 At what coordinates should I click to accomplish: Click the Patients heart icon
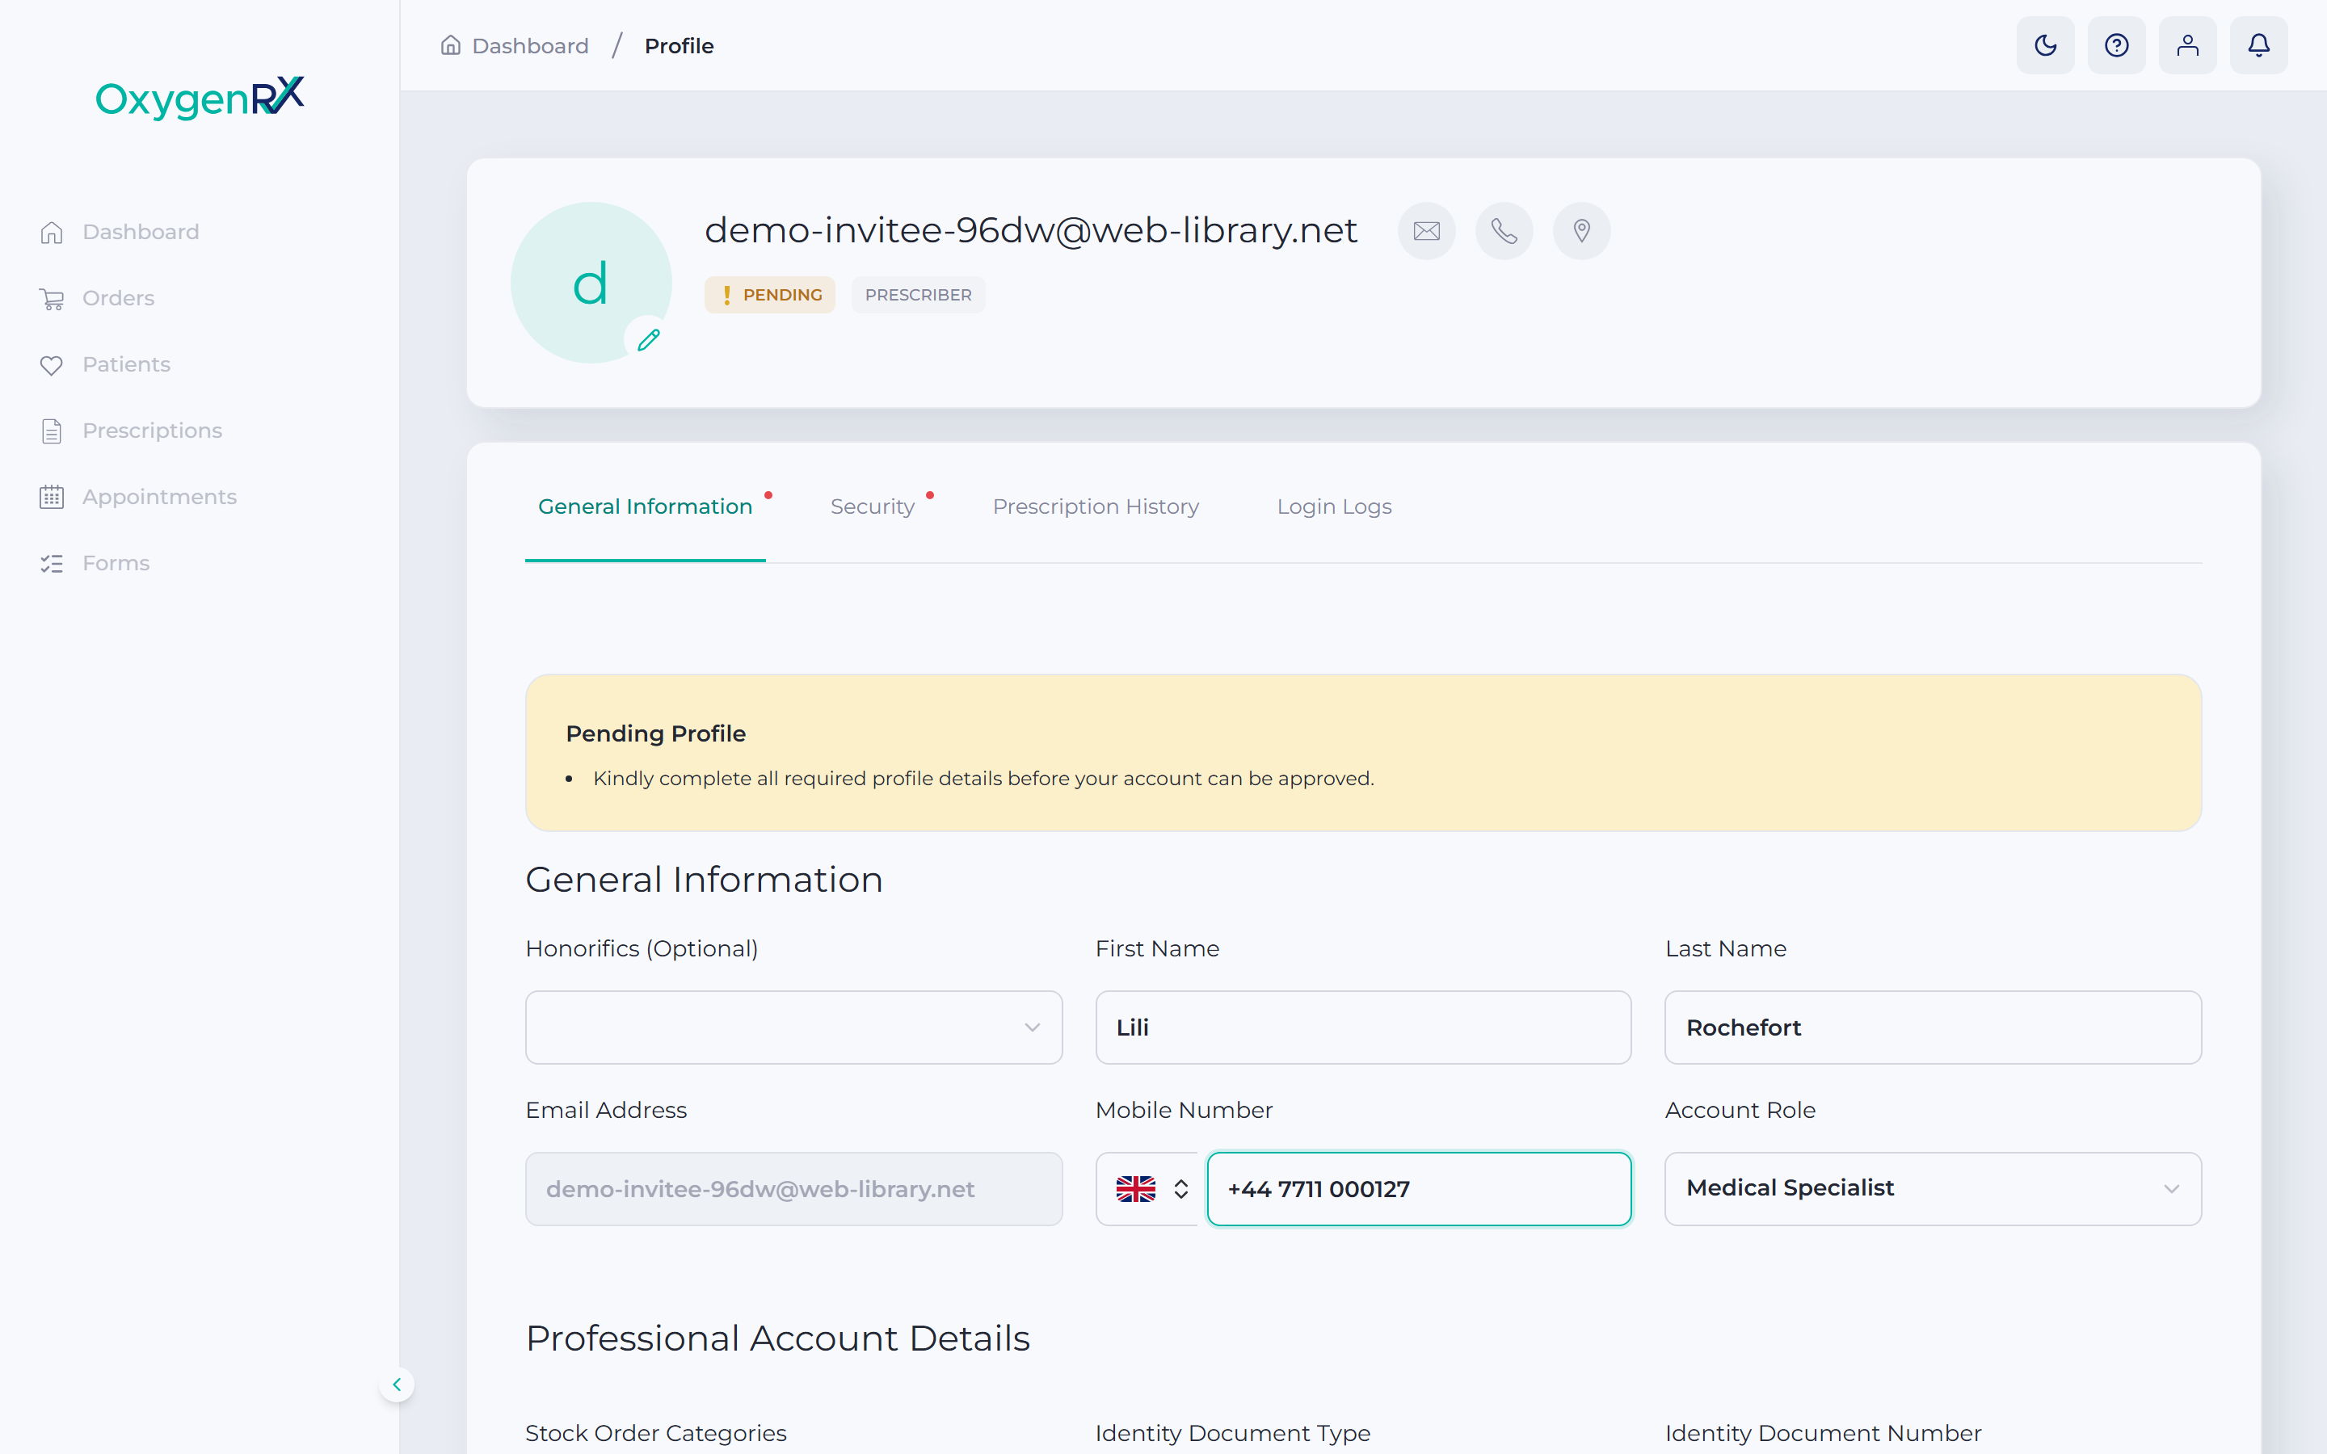pyautogui.click(x=52, y=364)
